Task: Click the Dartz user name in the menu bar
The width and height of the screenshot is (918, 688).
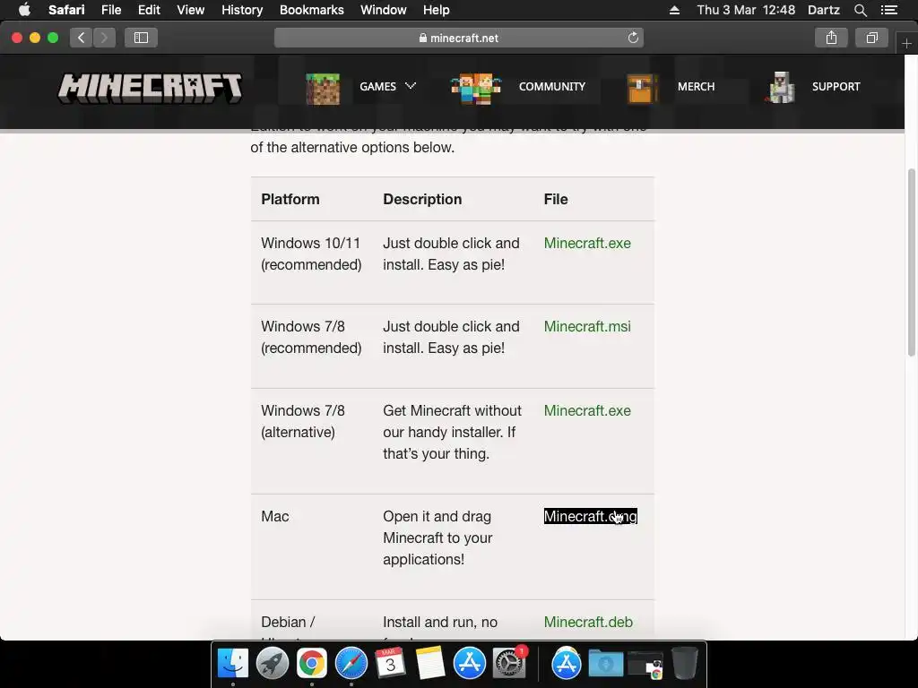Action: 823,10
